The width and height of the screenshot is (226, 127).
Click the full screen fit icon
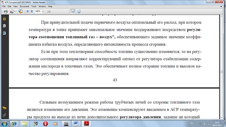[x=79, y=12]
